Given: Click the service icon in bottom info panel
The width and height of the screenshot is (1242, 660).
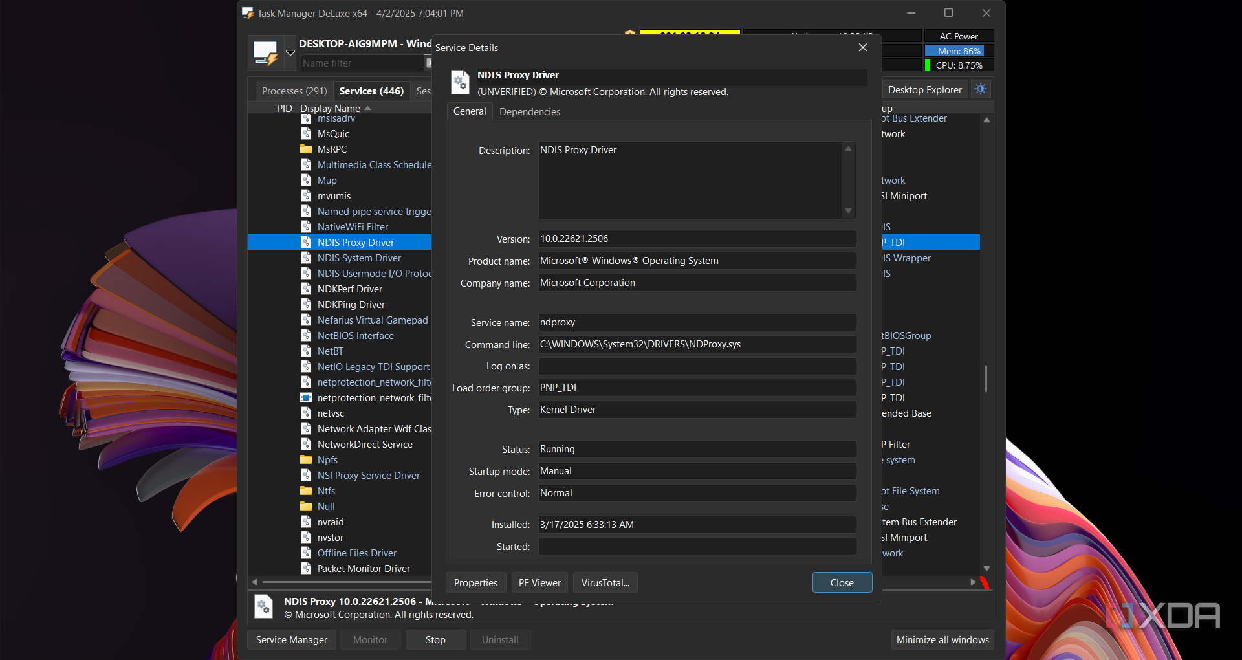Looking at the screenshot, I should [263, 607].
